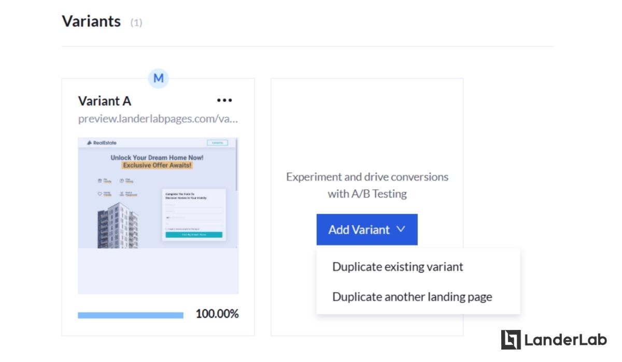Click the playground icon in the preview
This screenshot has height=362, width=622.
pos(122,194)
